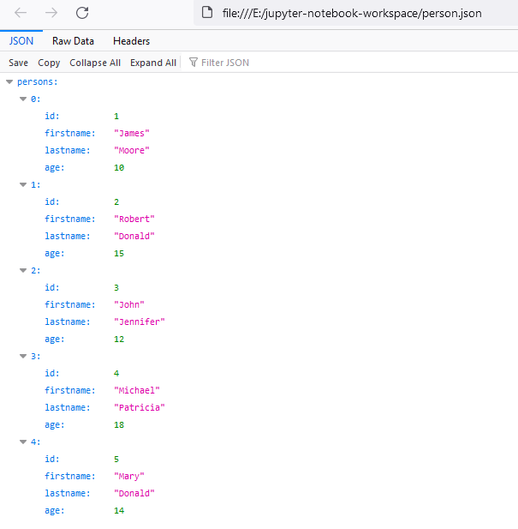The image size is (518, 529).
Task: Click the id key of item 4
Action: click(52, 460)
